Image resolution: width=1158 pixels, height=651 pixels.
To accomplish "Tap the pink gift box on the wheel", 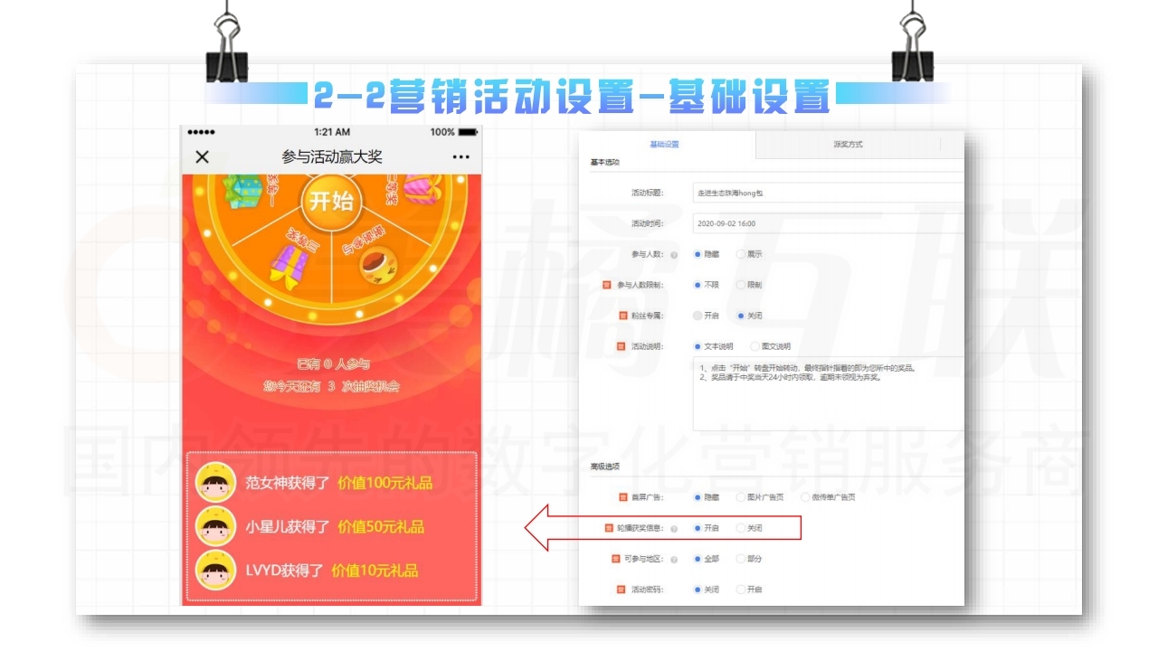I will tap(421, 190).
